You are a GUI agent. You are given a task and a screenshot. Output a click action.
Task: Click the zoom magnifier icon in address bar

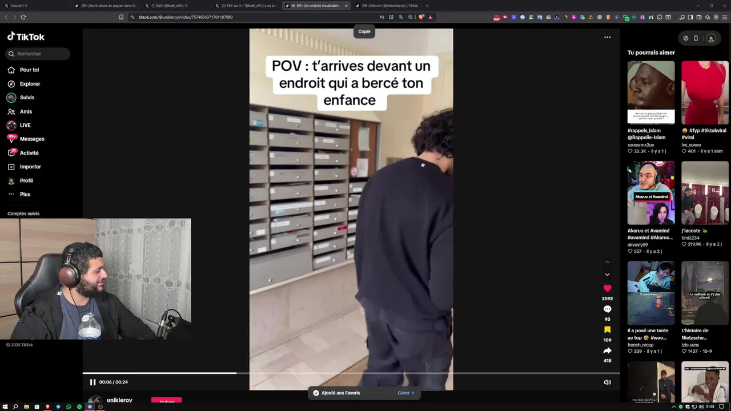tap(410, 17)
